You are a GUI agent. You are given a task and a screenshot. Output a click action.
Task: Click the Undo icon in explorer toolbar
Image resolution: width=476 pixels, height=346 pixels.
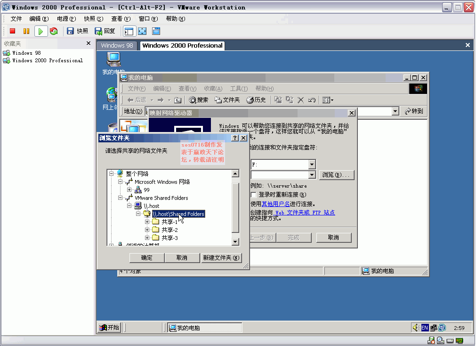[312, 100]
